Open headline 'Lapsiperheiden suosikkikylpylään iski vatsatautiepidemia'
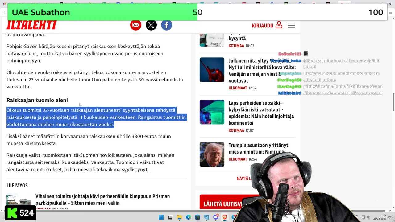The height and width of the screenshot is (222, 395). point(261,113)
